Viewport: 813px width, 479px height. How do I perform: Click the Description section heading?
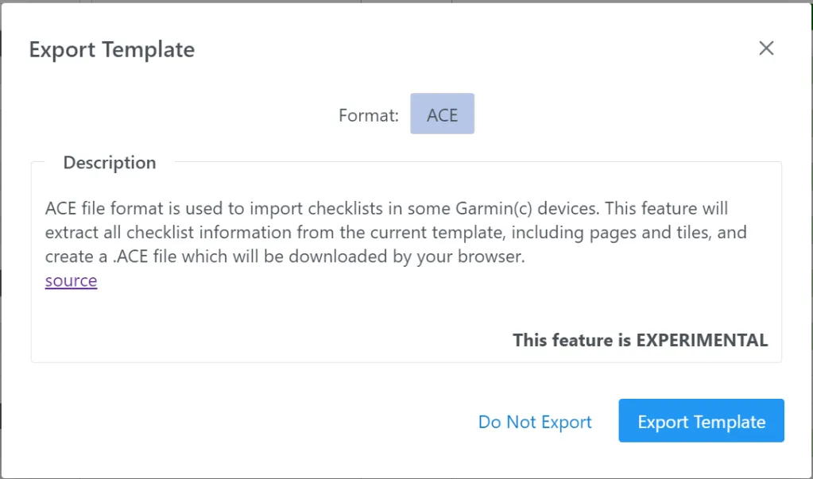pos(110,163)
